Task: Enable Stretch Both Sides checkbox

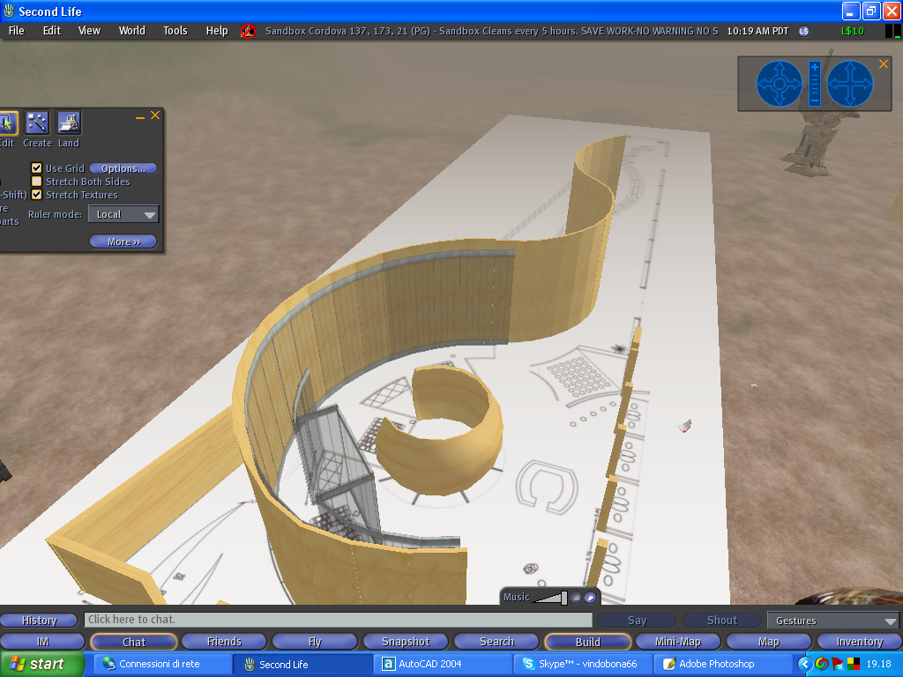Action: pos(37,182)
